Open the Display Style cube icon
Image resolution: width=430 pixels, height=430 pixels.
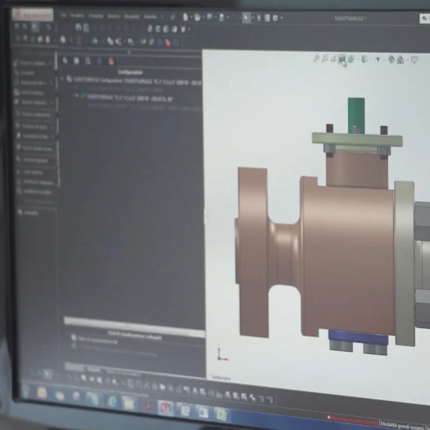(364, 59)
